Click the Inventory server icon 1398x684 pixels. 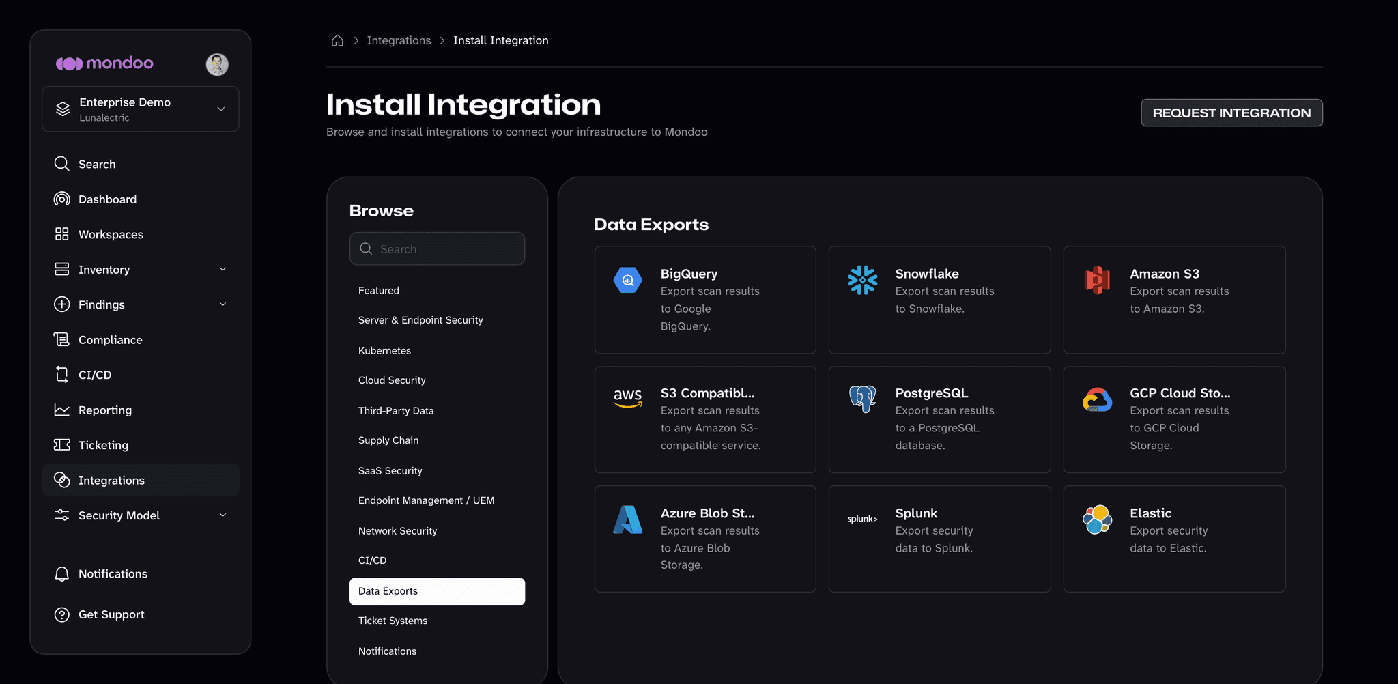(x=61, y=269)
